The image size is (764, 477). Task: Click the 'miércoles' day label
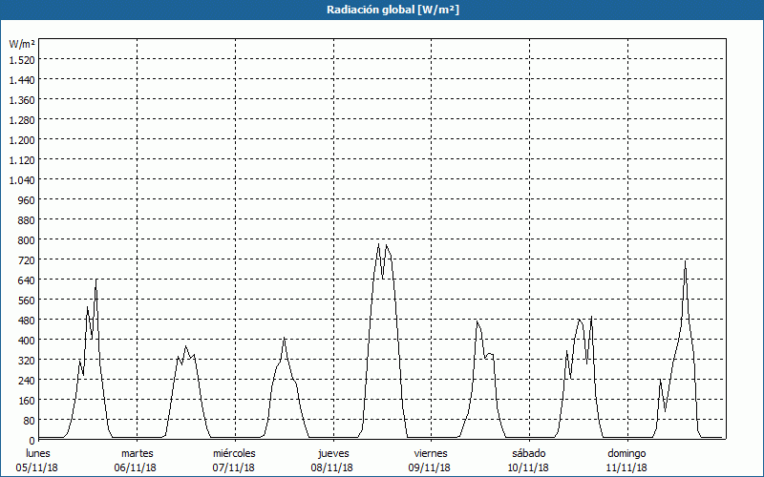pyautogui.click(x=234, y=453)
